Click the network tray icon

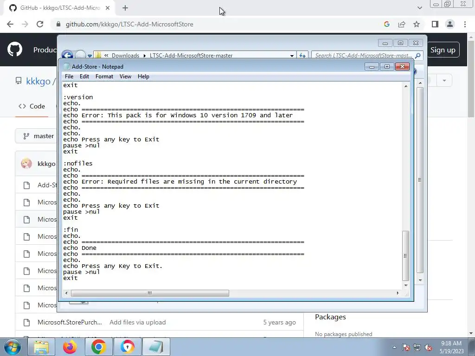click(x=417, y=347)
